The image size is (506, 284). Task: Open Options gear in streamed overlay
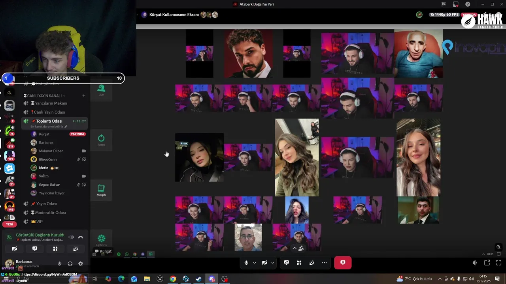101,240
